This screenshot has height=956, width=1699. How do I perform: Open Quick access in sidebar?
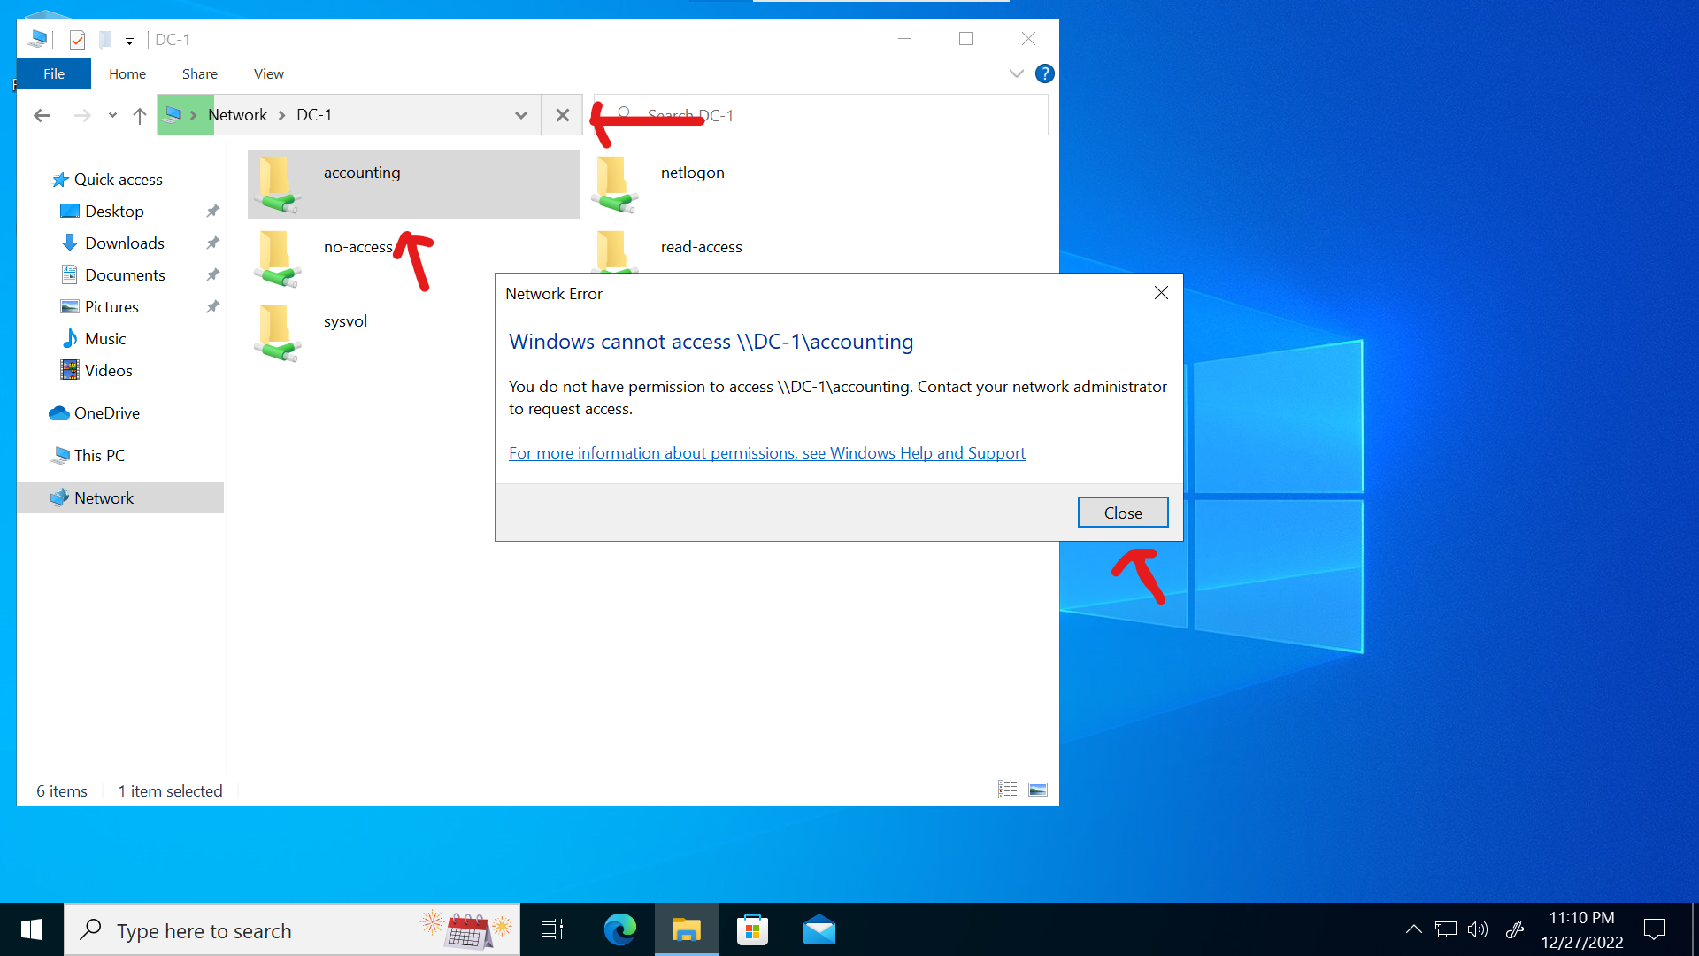[117, 179]
